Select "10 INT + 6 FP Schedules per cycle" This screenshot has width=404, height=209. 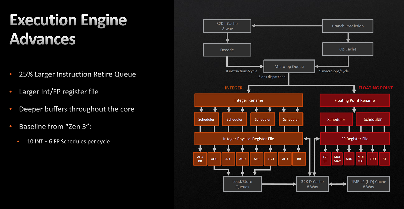point(68,142)
